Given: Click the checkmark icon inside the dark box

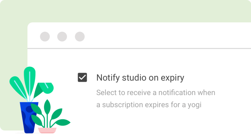Looking at the screenshot, I should click(82, 78).
